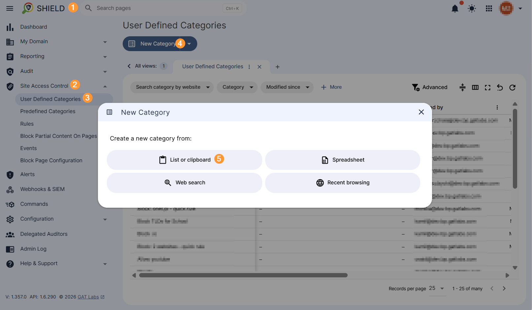Open Predefined Categories
The image size is (532, 310).
click(48, 111)
